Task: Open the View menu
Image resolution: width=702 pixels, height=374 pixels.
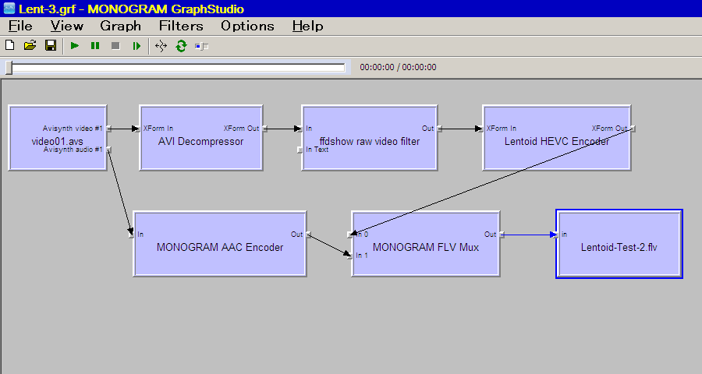Action: pos(67,26)
